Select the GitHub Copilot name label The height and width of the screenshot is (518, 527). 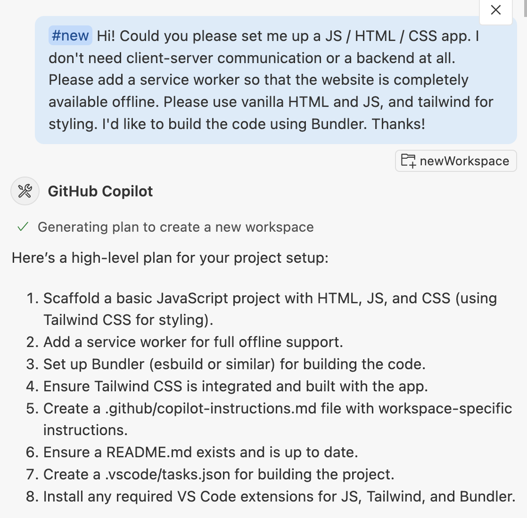pos(100,191)
